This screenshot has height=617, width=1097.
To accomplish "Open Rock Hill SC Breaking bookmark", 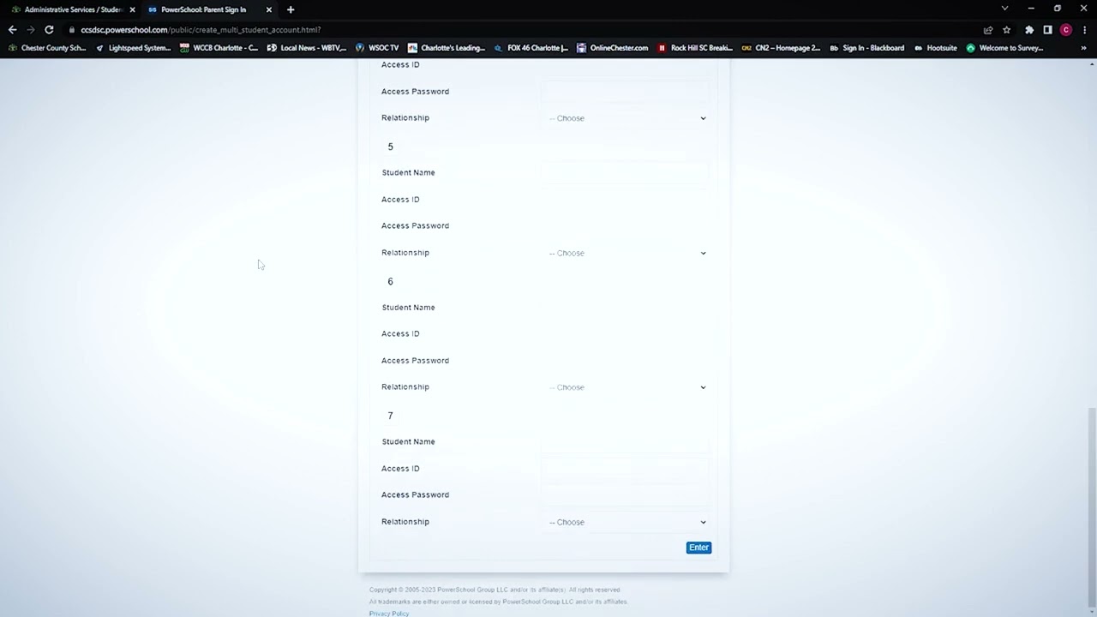I will pos(695,48).
